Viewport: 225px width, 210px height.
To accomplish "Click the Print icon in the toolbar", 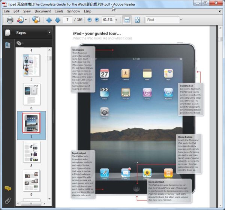I will pos(10,20).
